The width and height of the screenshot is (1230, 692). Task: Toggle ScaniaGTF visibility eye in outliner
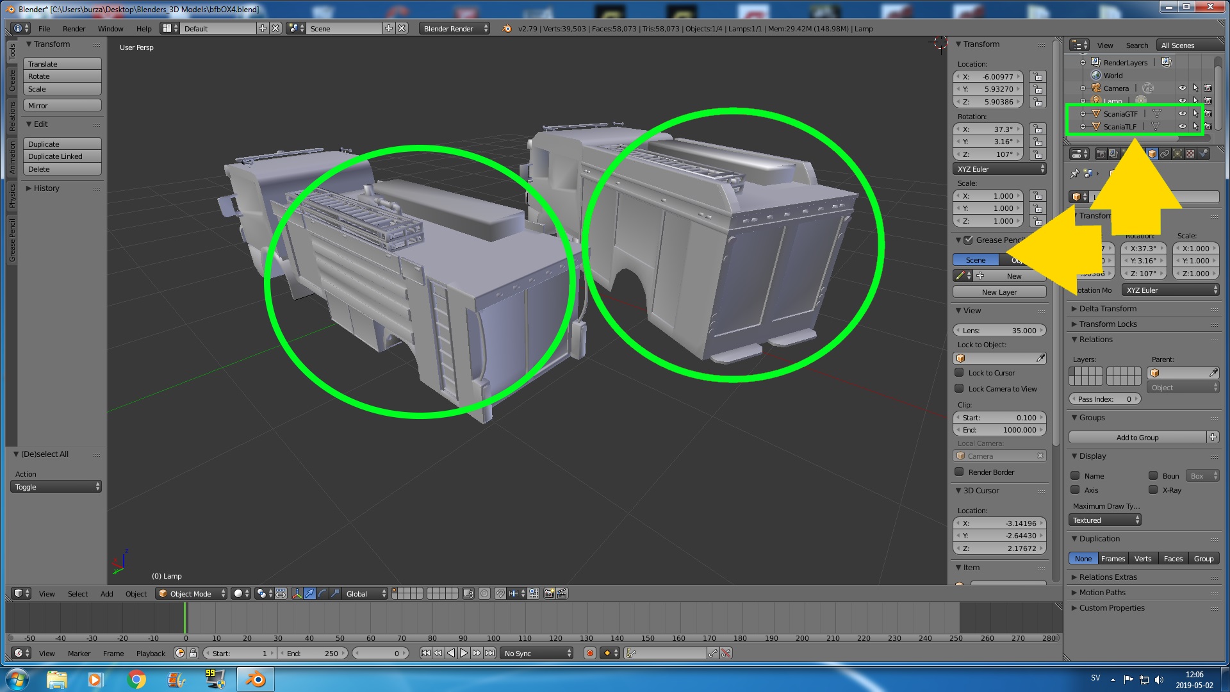(x=1183, y=114)
